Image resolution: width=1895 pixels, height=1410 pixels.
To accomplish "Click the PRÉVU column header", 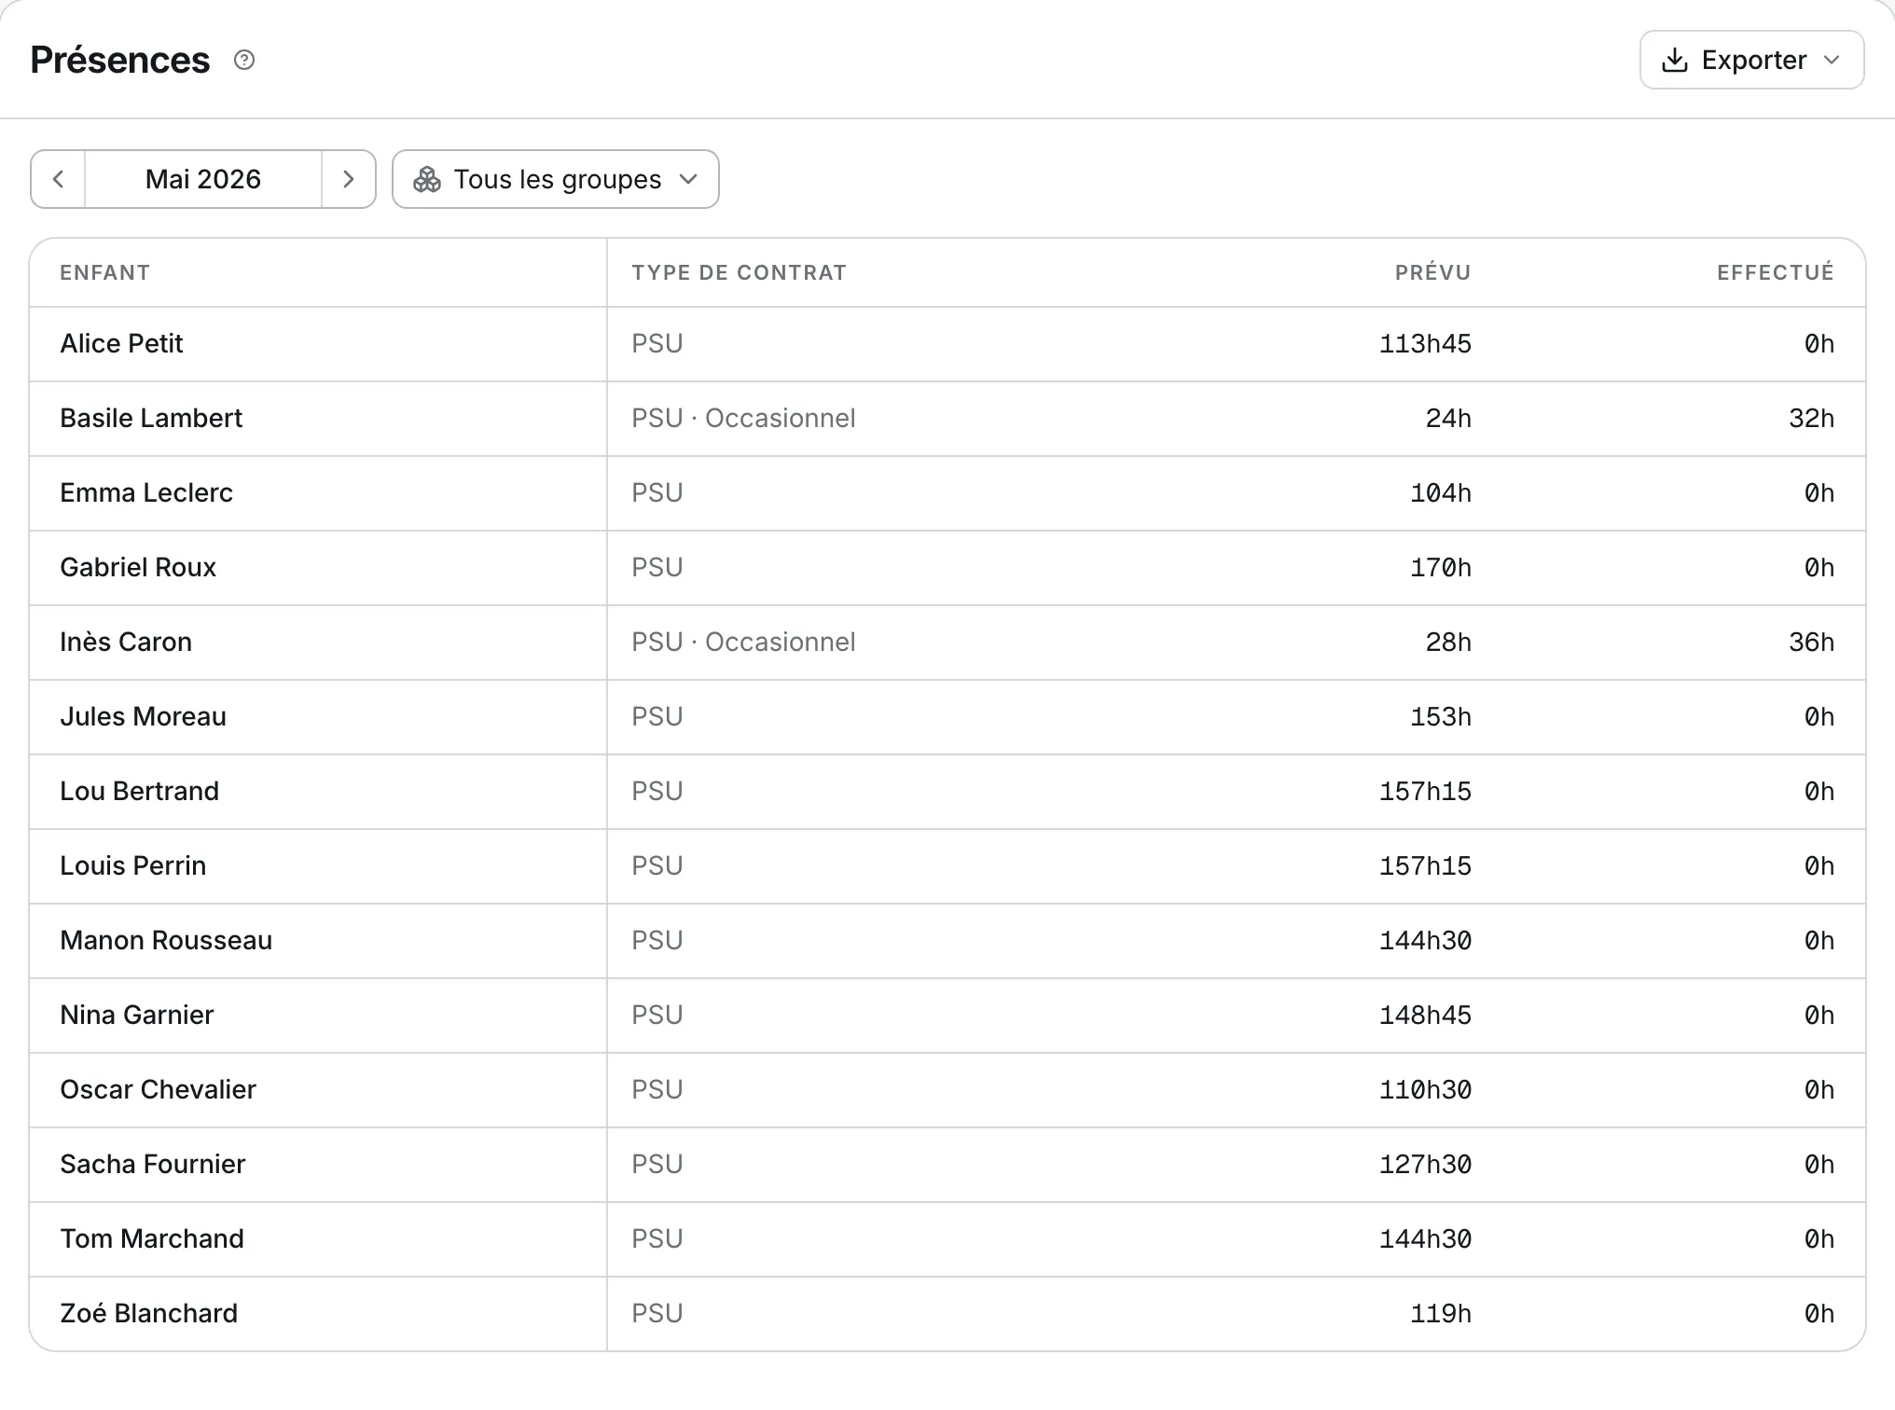I will coord(1432,272).
